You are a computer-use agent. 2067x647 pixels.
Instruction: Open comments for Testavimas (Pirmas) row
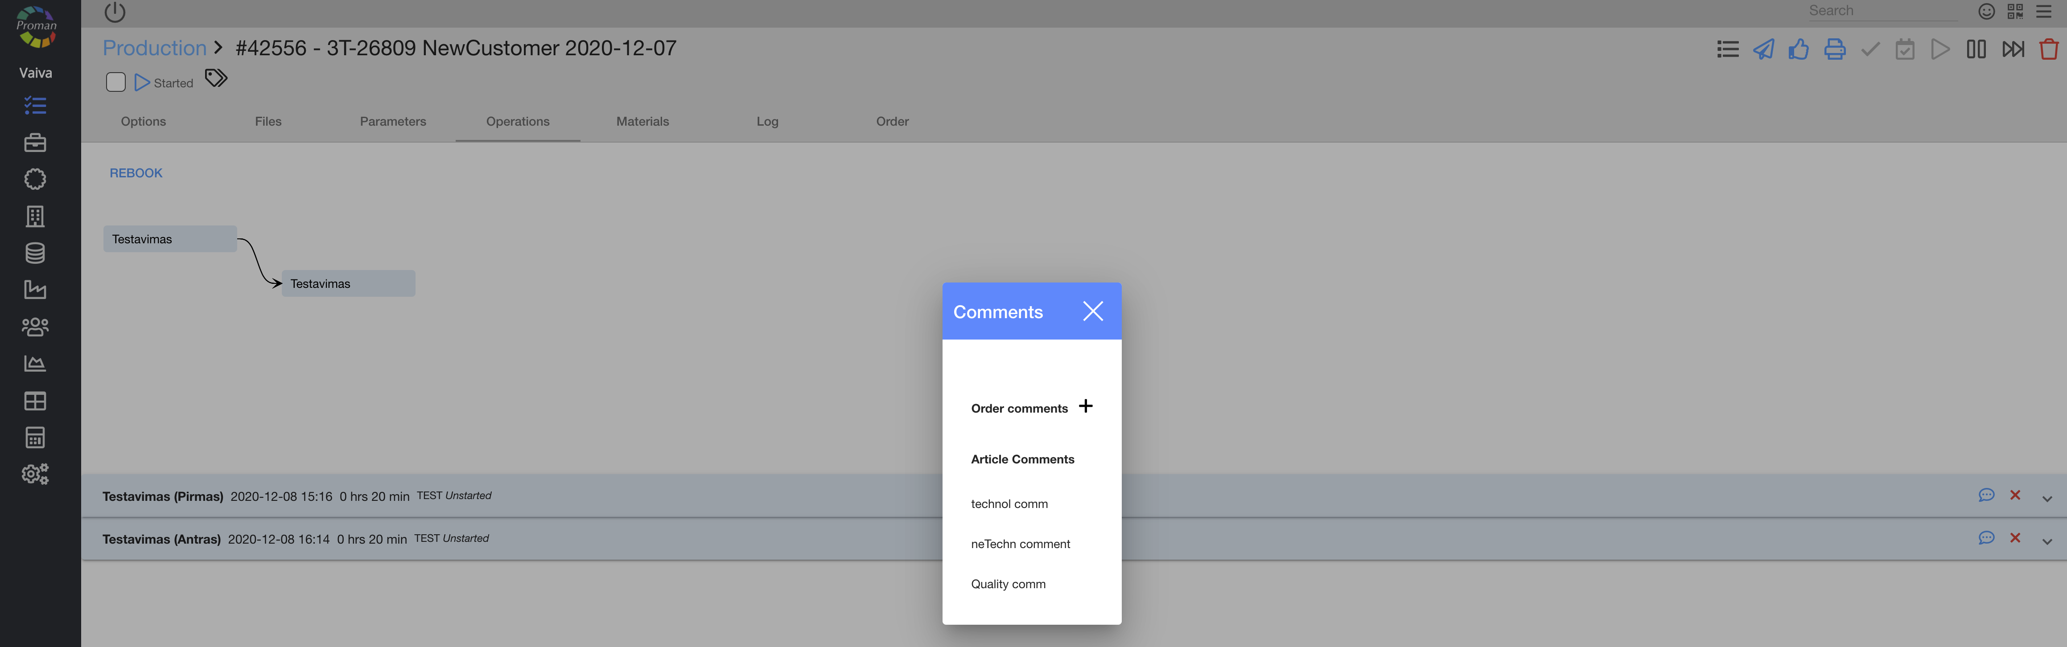[1986, 495]
